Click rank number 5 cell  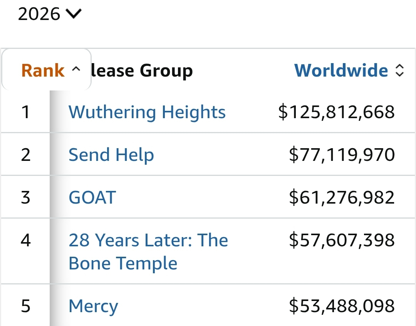pyautogui.click(x=25, y=306)
